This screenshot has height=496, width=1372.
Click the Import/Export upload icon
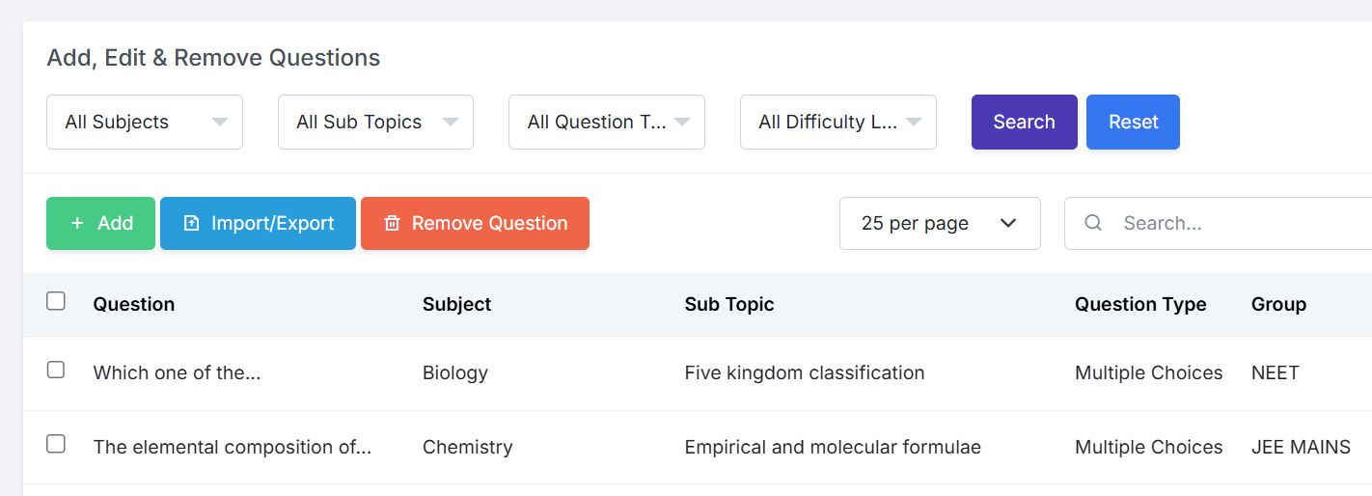coord(191,223)
